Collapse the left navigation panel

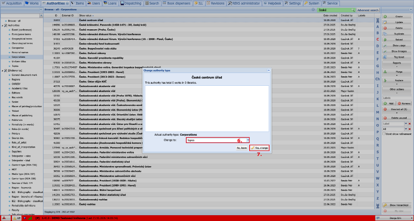(41, 10)
